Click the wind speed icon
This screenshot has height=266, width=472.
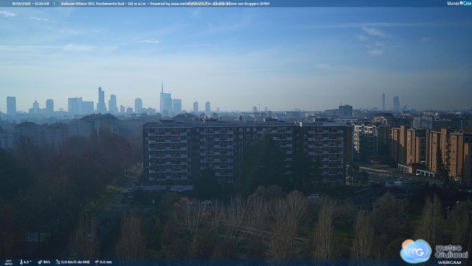[58, 262]
